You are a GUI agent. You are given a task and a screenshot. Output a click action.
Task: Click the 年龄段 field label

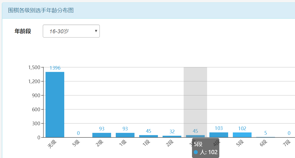tap(23, 31)
